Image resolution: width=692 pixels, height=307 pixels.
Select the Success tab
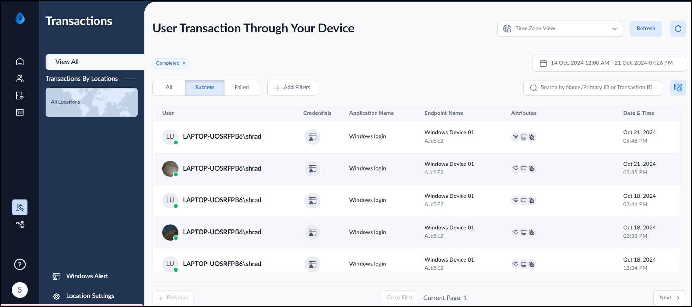205,88
